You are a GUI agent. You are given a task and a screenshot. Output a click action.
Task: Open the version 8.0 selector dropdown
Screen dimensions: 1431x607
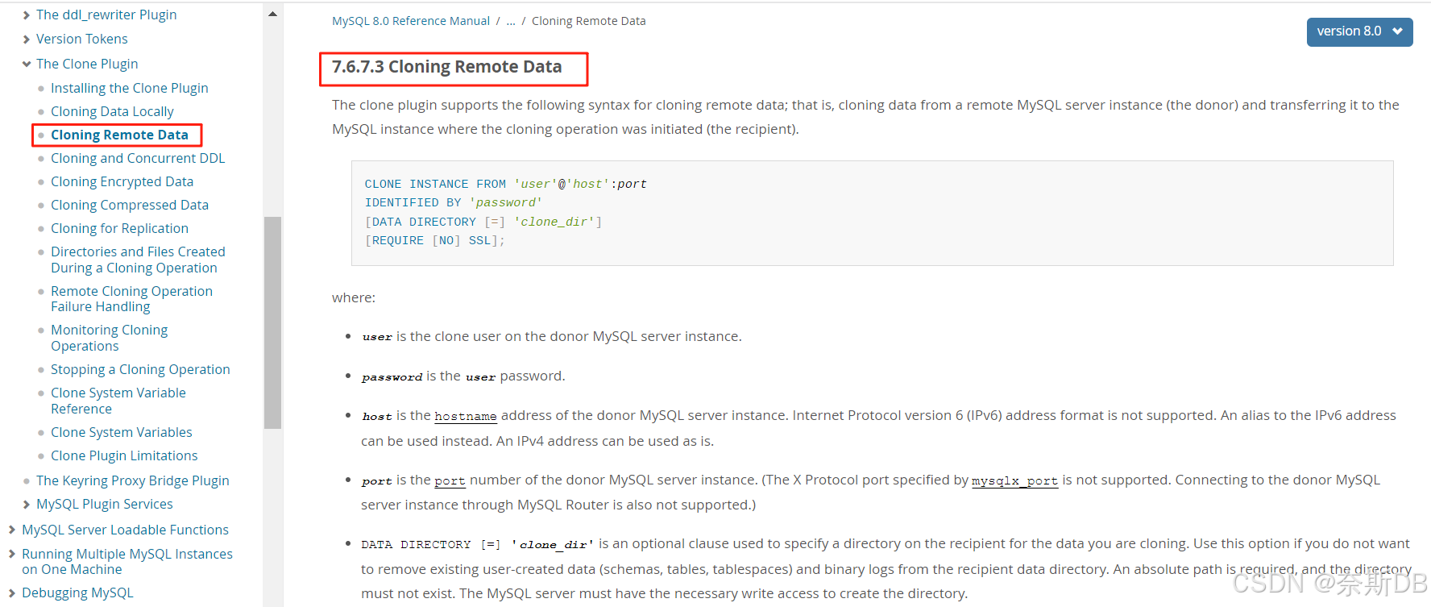[1358, 31]
